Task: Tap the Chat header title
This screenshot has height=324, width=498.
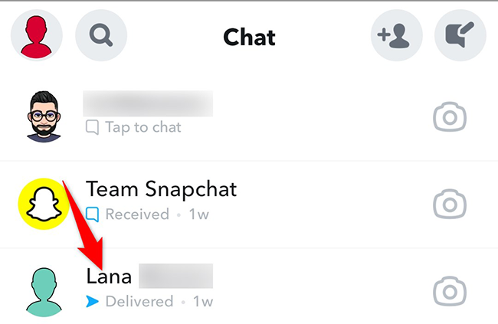Action: (249, 38)
